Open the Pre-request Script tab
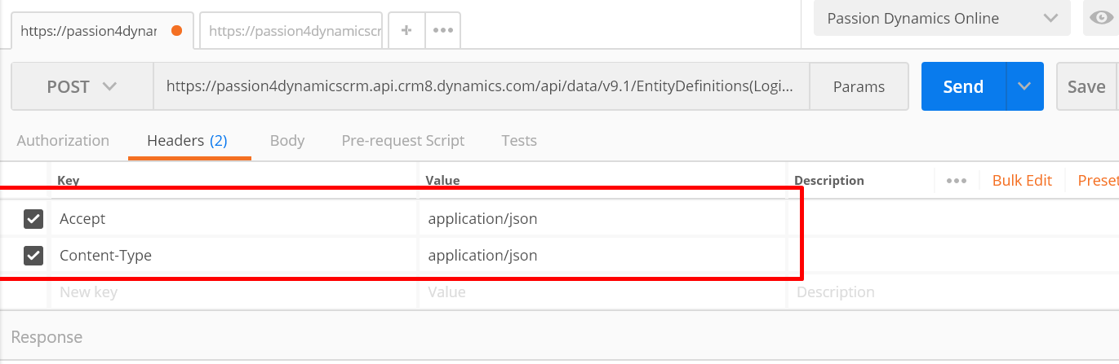Image resolution: width=1119 pixels, height=364 pixels. pos(403,140)
